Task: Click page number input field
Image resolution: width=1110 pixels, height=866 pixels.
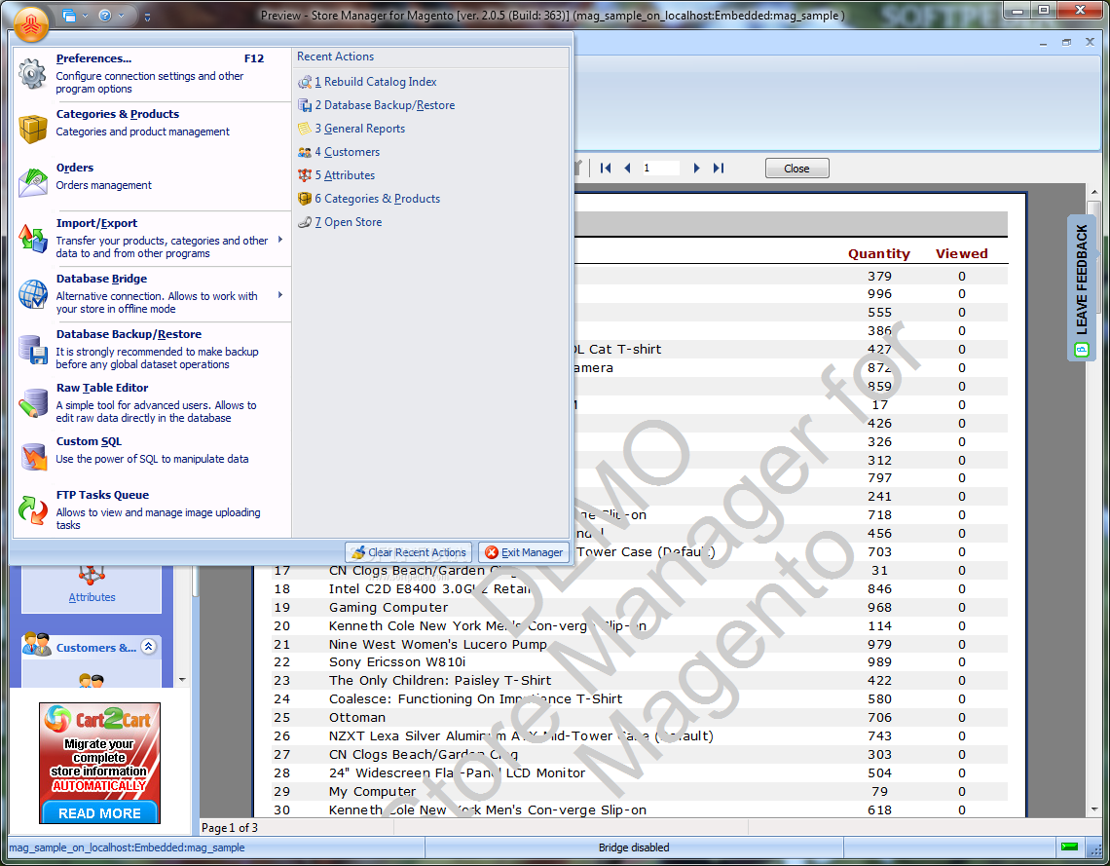Action: point(660,168)
